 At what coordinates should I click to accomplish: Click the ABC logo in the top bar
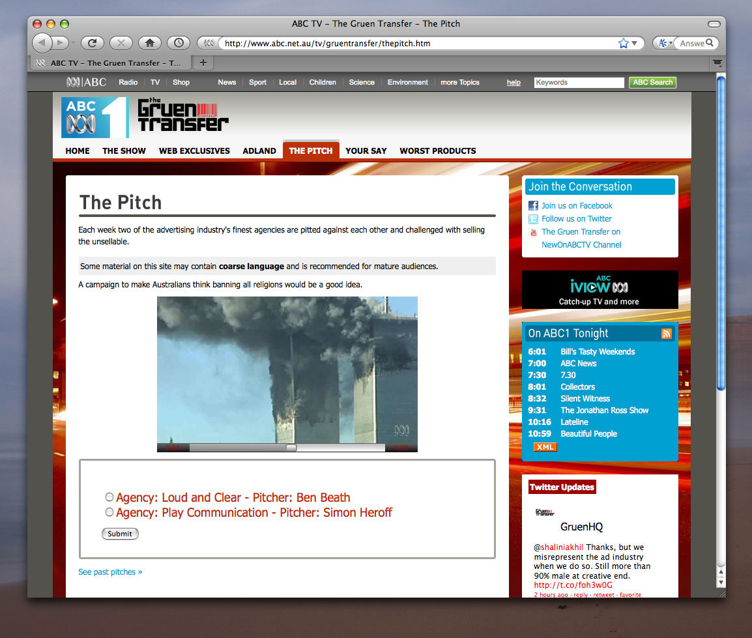[86, 82]
